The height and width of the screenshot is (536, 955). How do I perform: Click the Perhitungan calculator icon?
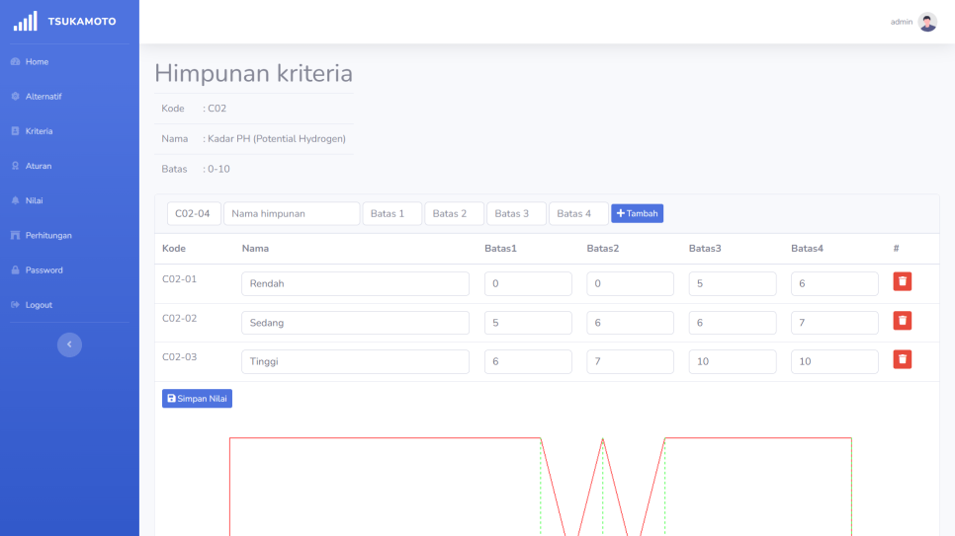(x=15, y=236)
